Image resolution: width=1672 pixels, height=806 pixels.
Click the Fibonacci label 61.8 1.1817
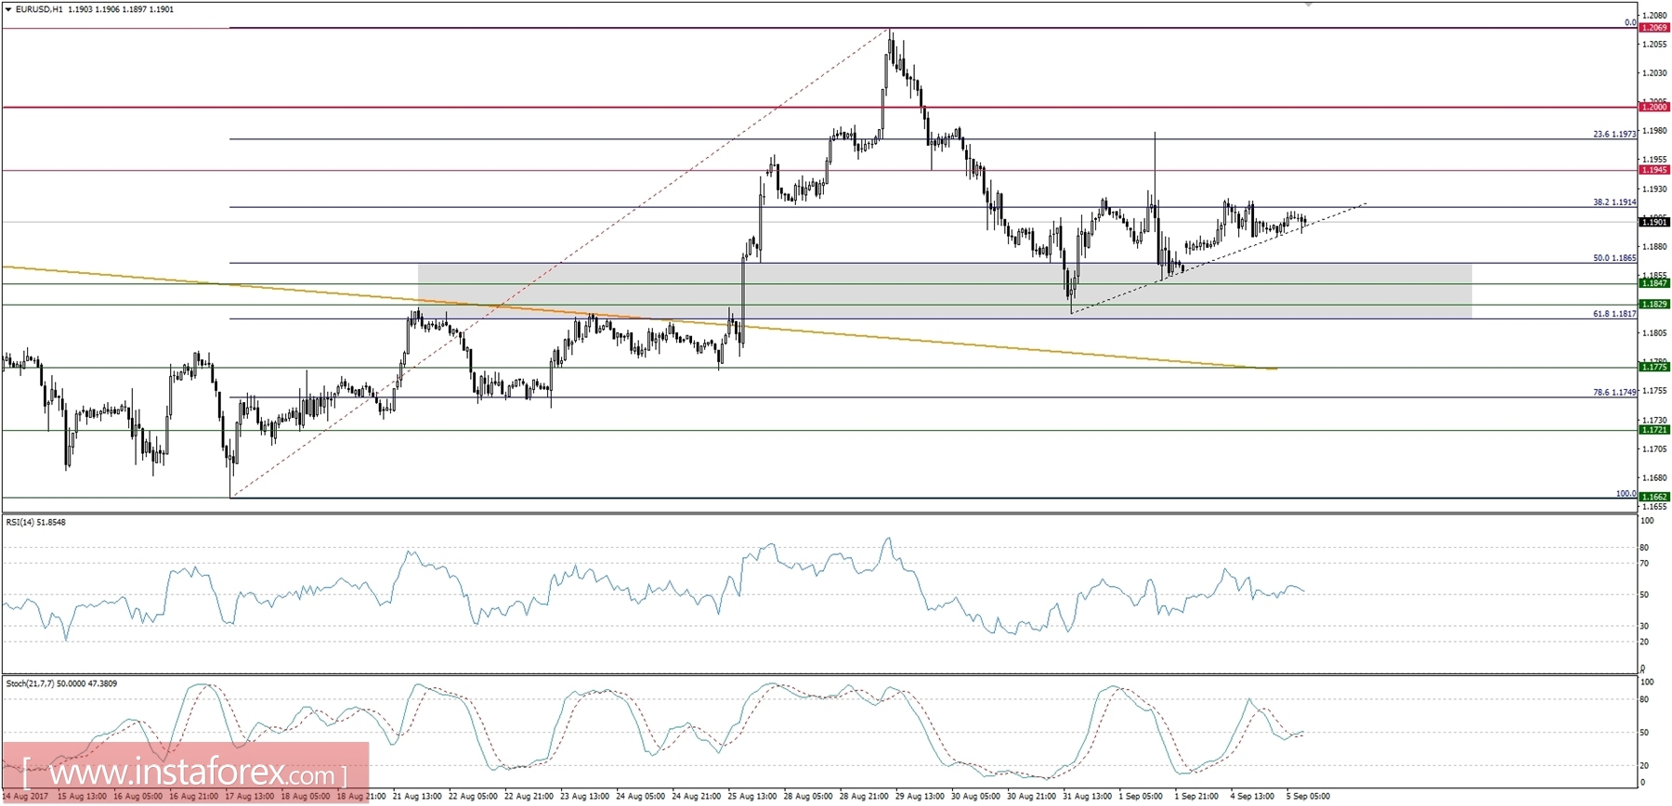1614,313
